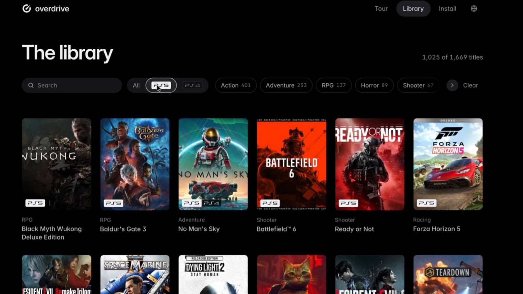Image resolution: width=523 pixels, height=294 pixels.
Task: Open the Ready or Not title link
Action: point(354,229)
